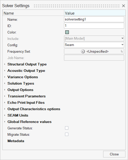Click the Close button
Viewport: 128px width, 160px height.
tap(114, 154)
